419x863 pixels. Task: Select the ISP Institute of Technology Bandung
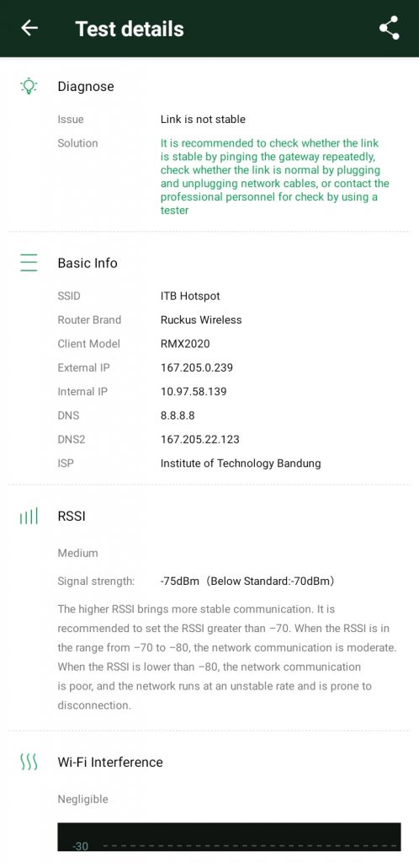click(241, 464)
